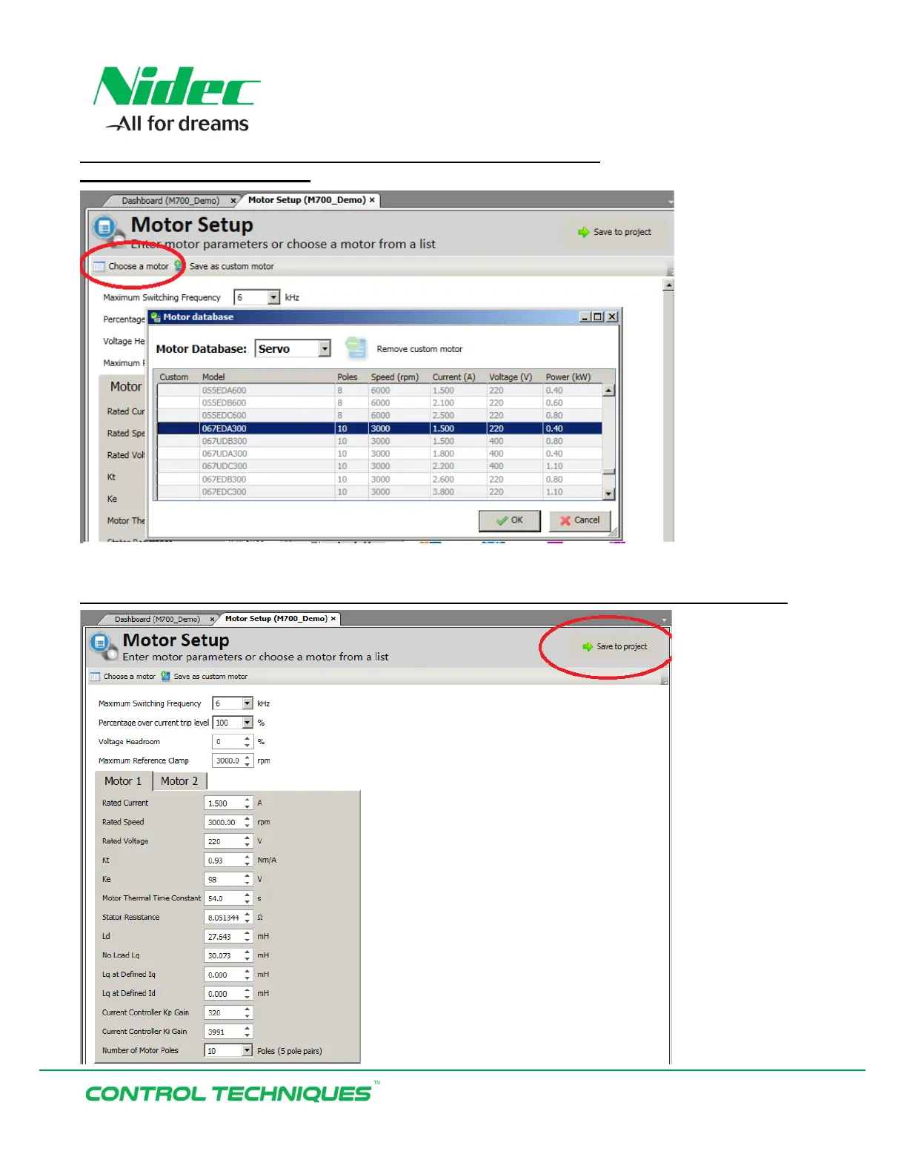Open the Number of Motor Poles dropdown
Screen dimensions: 907x1174
247,1050
